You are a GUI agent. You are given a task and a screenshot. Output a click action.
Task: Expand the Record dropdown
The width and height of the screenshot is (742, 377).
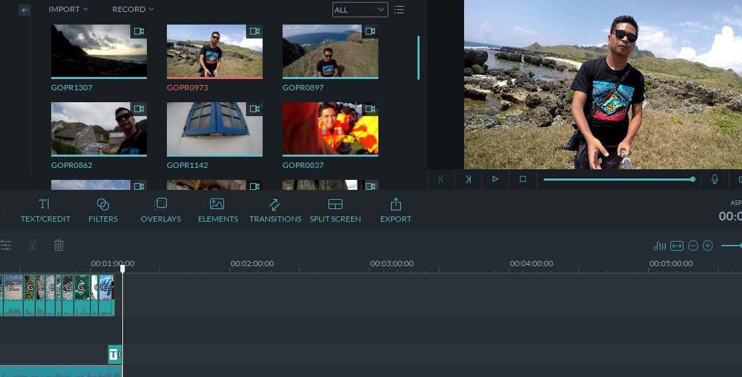click(132, 9)
